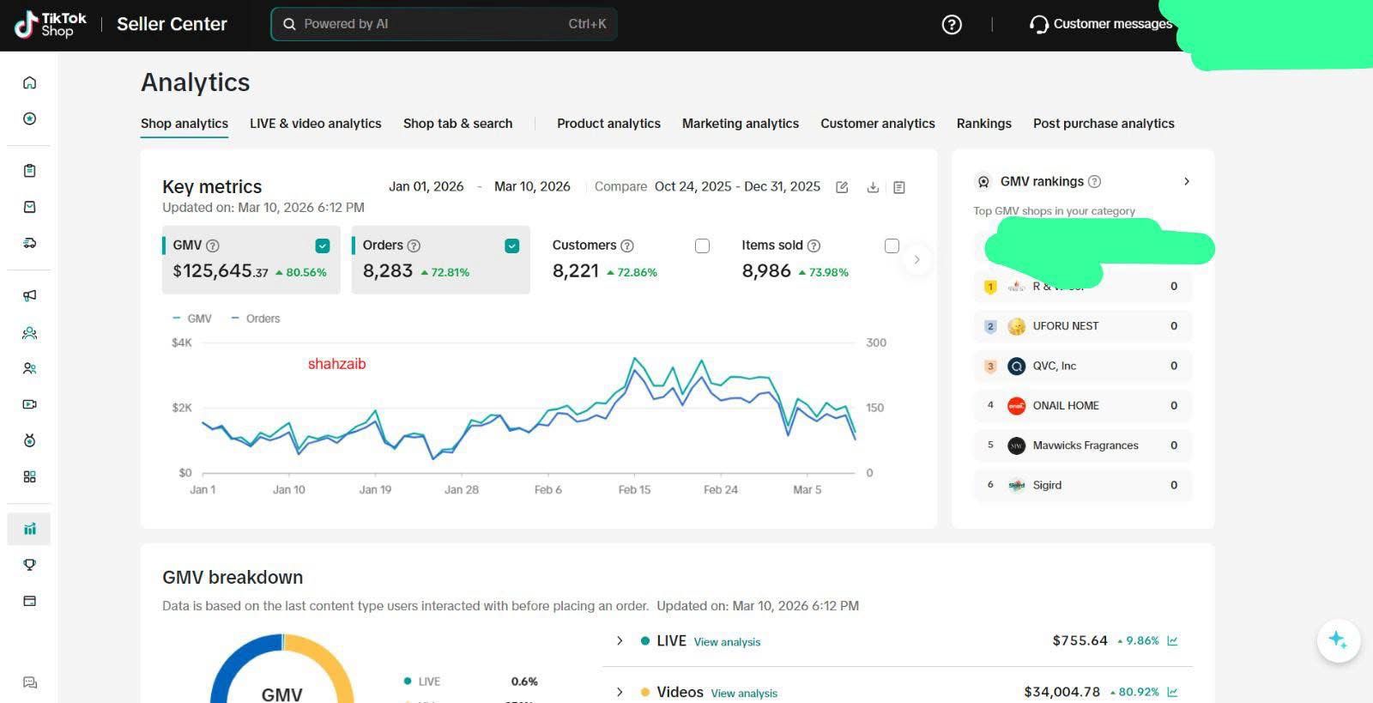This screenshot has height=703, width=1373.
Task: Switch to Post purchase analytics tab
Action: (1104, 124)
